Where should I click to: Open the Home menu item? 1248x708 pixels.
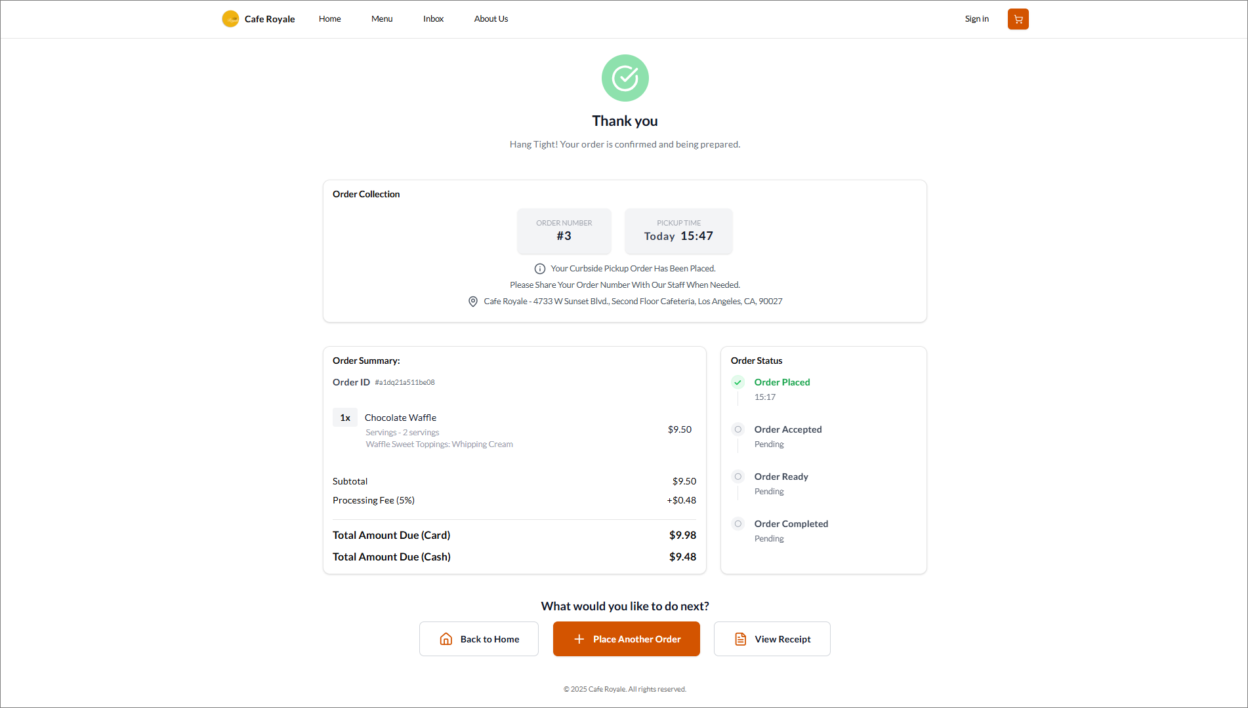(329, 19)
